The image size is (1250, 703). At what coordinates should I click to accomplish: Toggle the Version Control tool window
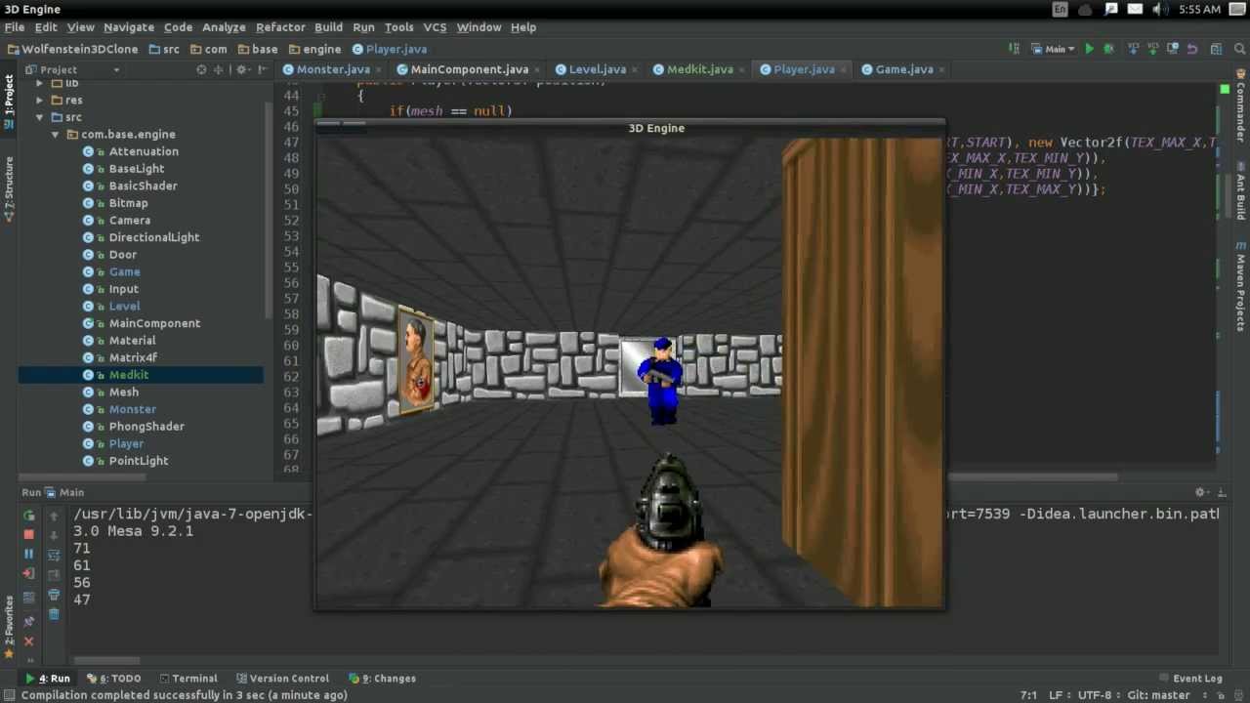pyautogui.click(x=281, y=678)
